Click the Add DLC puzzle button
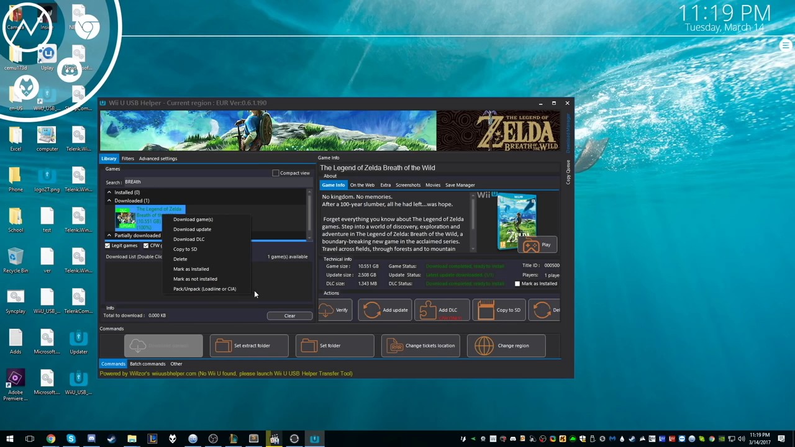This screenshot has width=795, height=447. [442, 310]
